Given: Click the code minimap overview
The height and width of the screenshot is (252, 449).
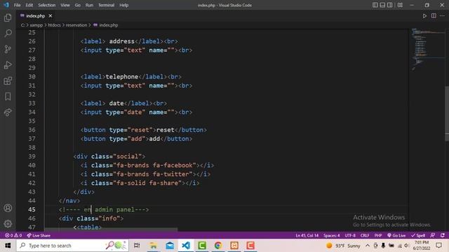Looking at the screenshot, I should pos(426,48).
